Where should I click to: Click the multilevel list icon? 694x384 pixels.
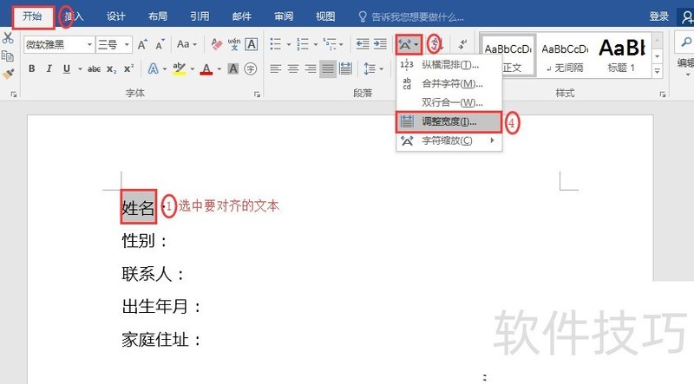(x=330, y=44)
